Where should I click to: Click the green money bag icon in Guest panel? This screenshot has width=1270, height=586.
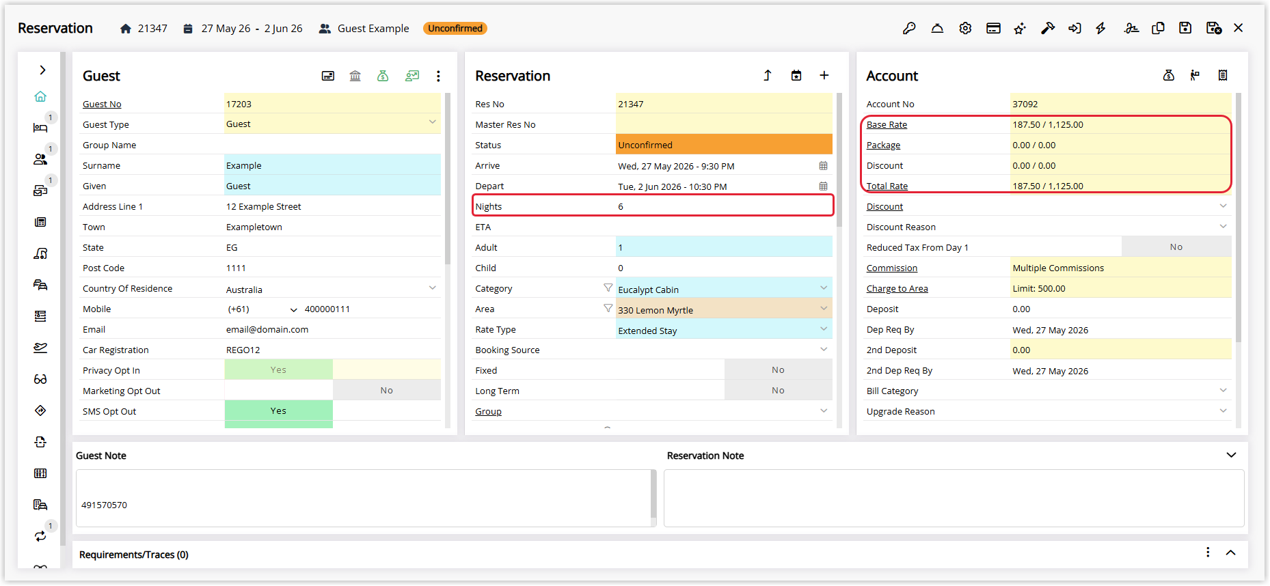pyautogui.click(x=383, y=76)
